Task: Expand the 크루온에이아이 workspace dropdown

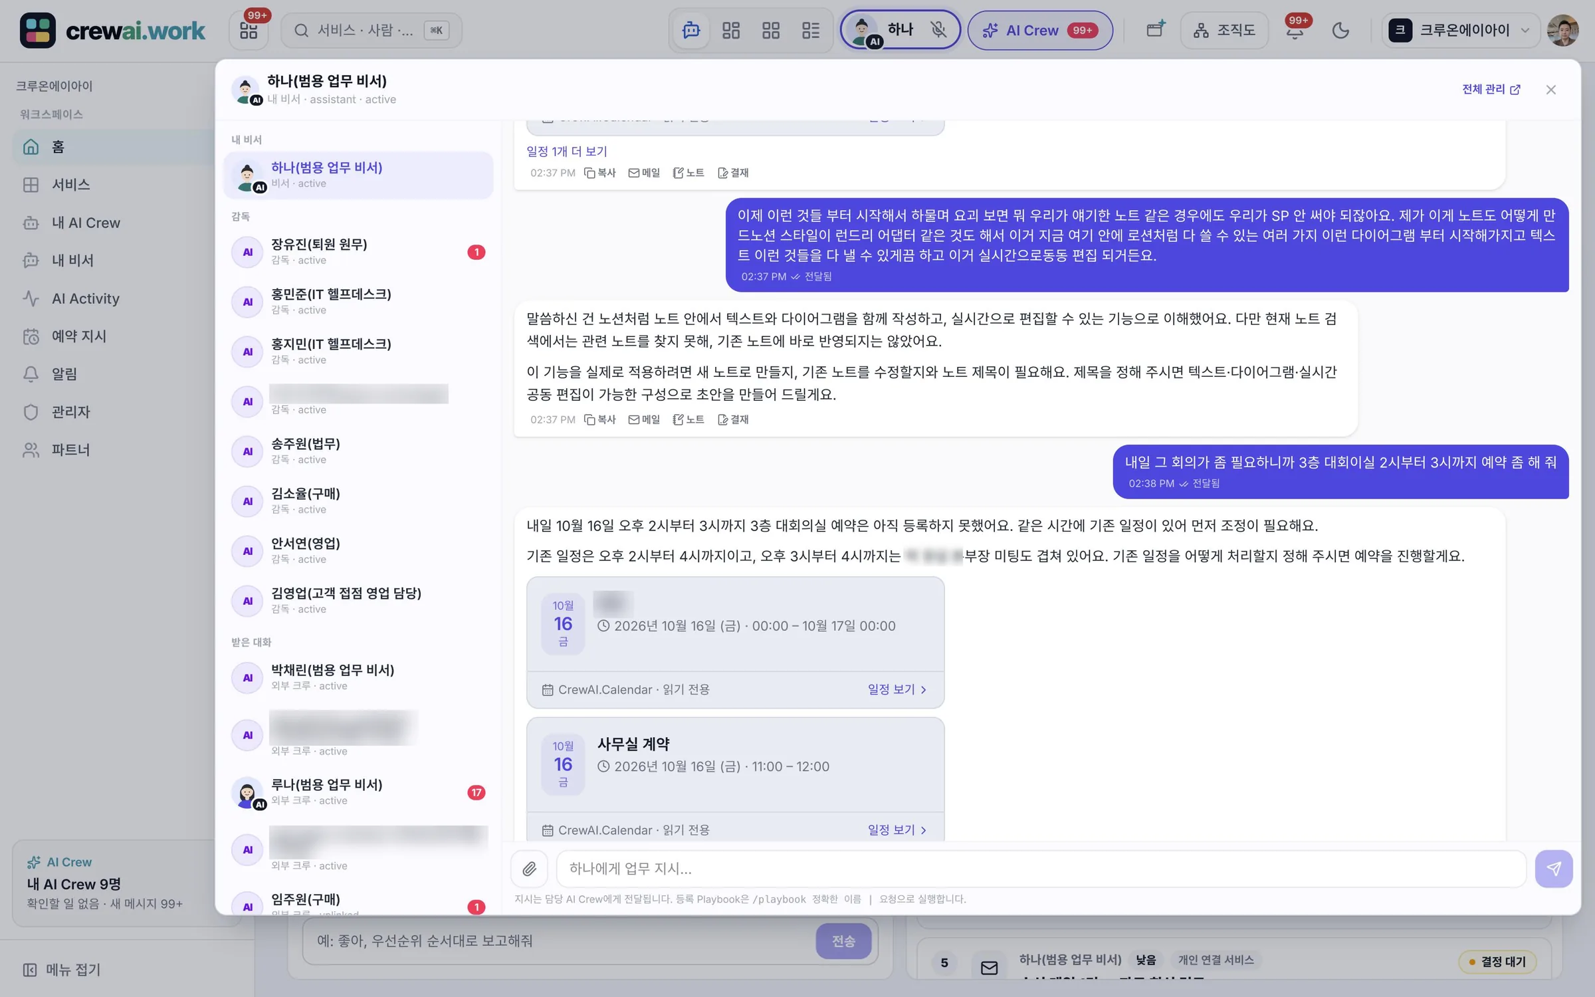Action: (1461, 30)
